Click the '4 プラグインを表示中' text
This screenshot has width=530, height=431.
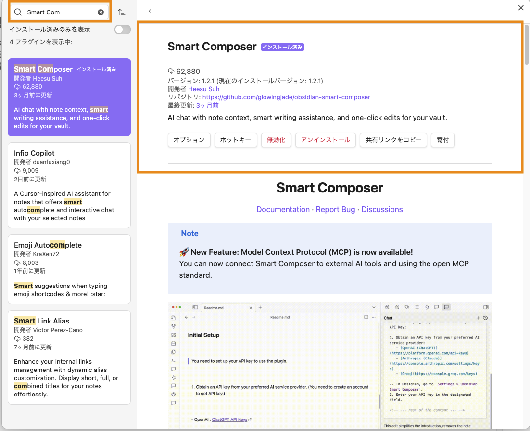point(41,42)
